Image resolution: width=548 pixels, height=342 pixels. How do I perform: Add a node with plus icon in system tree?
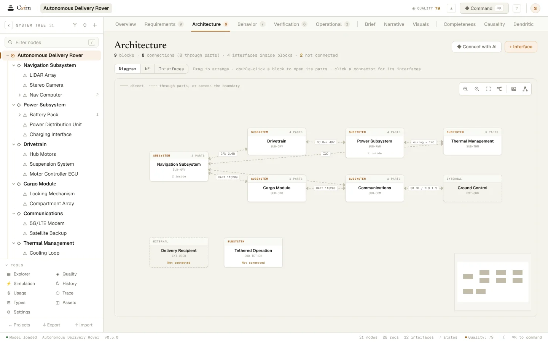coord(95,25)
